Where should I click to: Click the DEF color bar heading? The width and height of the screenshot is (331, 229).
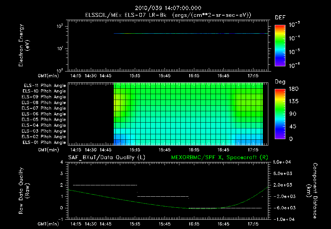[x=280, y=17]
